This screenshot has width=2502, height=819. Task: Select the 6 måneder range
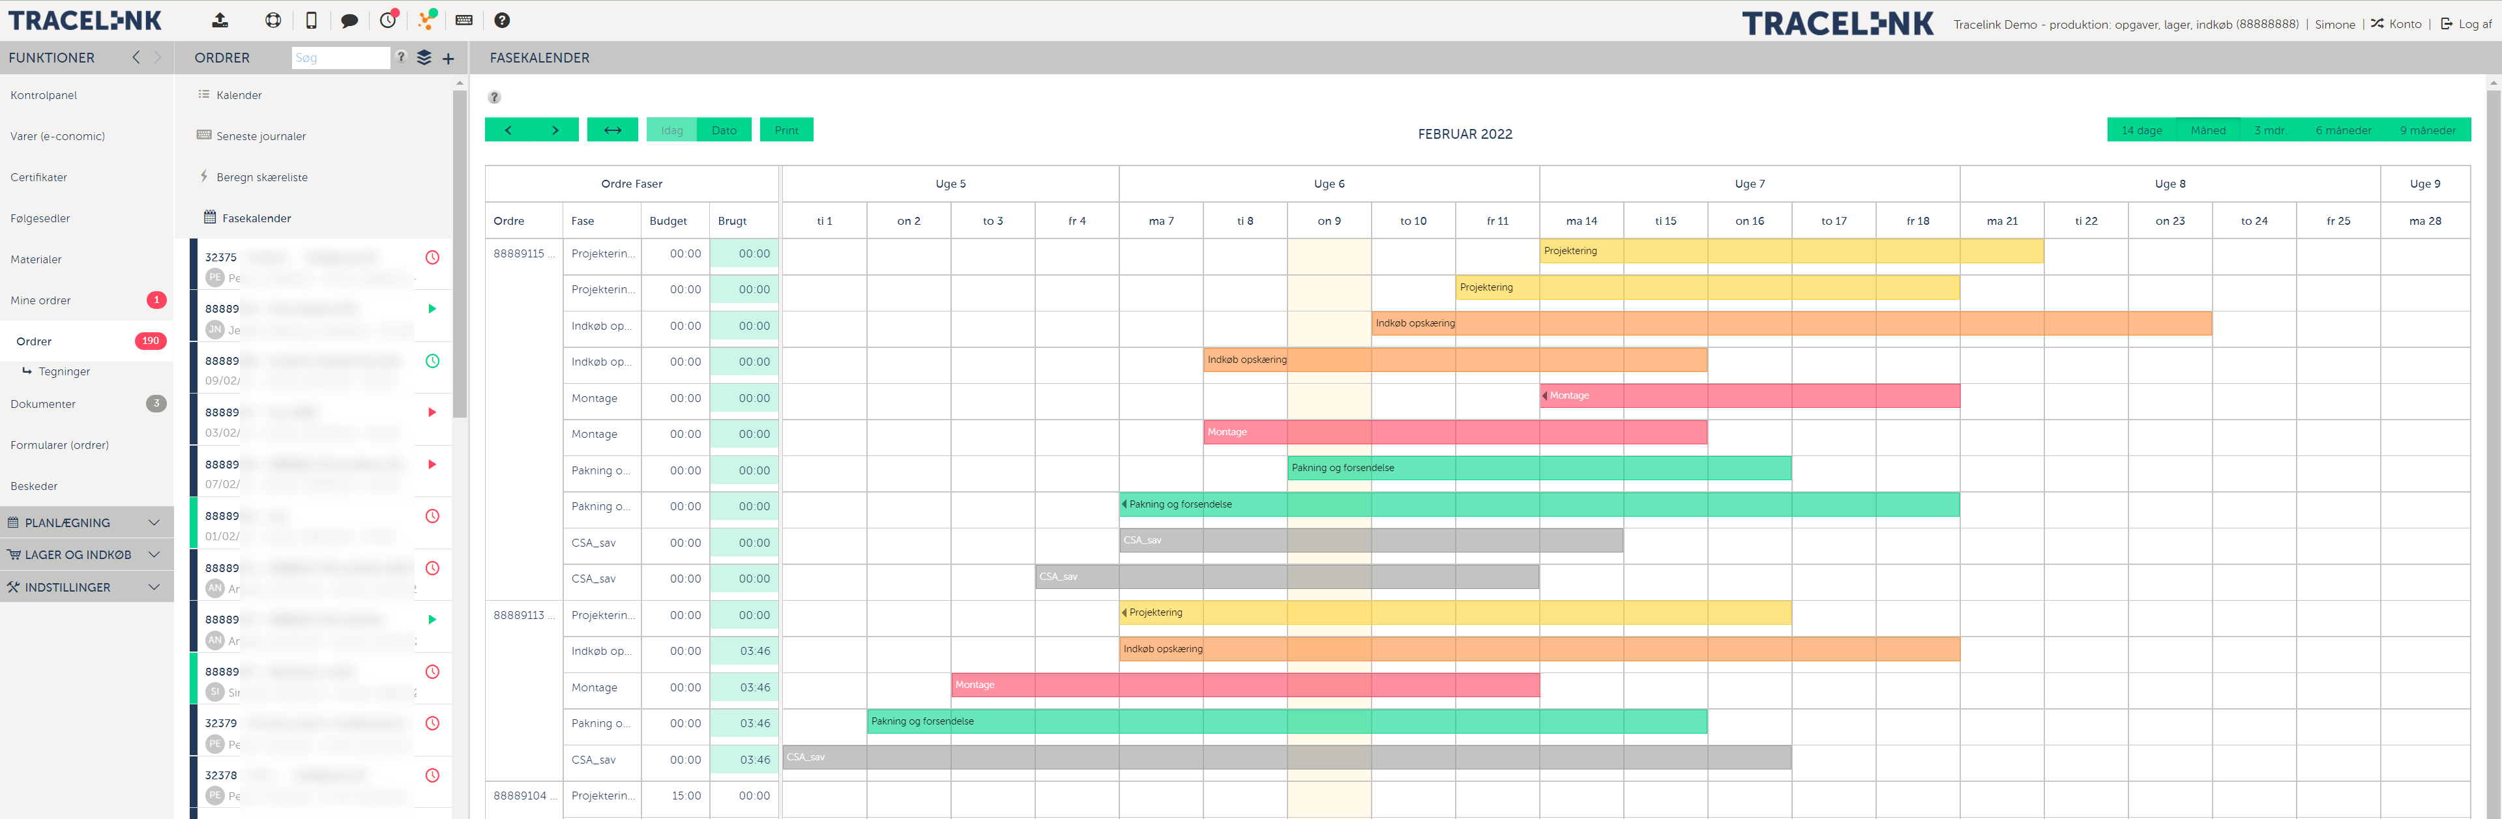coord(2343,130)
